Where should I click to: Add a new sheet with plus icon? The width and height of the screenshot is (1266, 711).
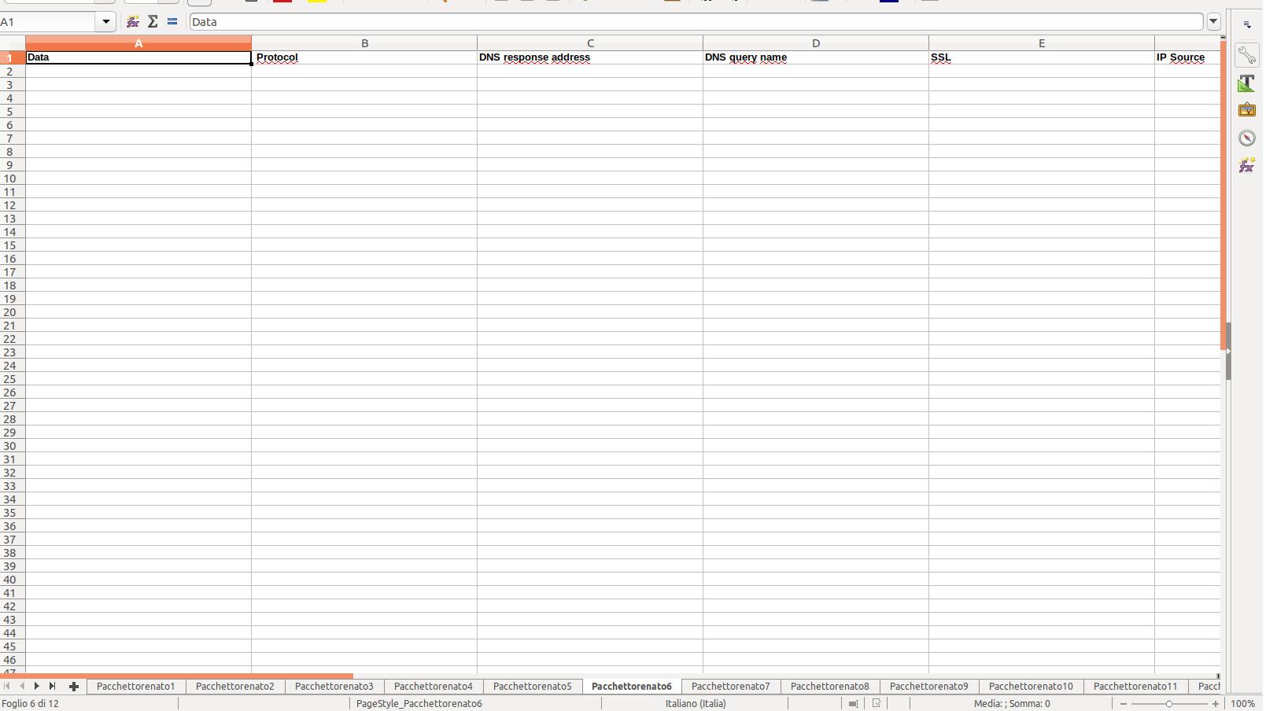pyautogui.click(x=74, y=687)
